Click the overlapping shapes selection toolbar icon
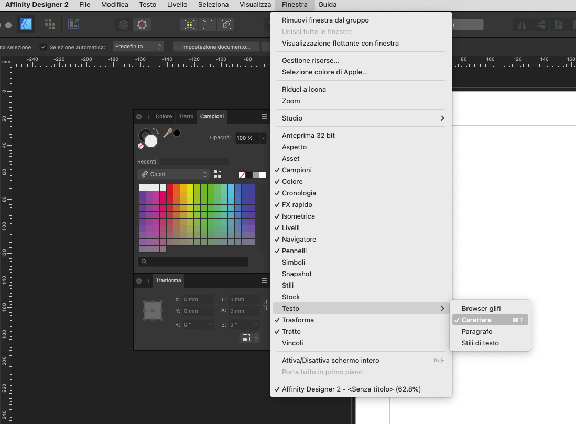 click(226, 25)
